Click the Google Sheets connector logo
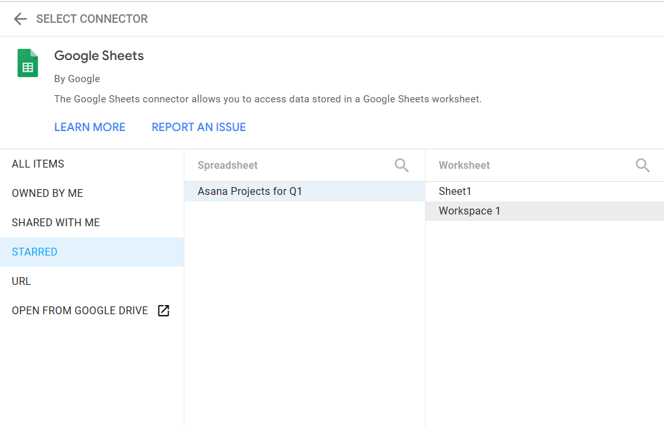Screen dimensions: 664x427 [x=27, y=63]
